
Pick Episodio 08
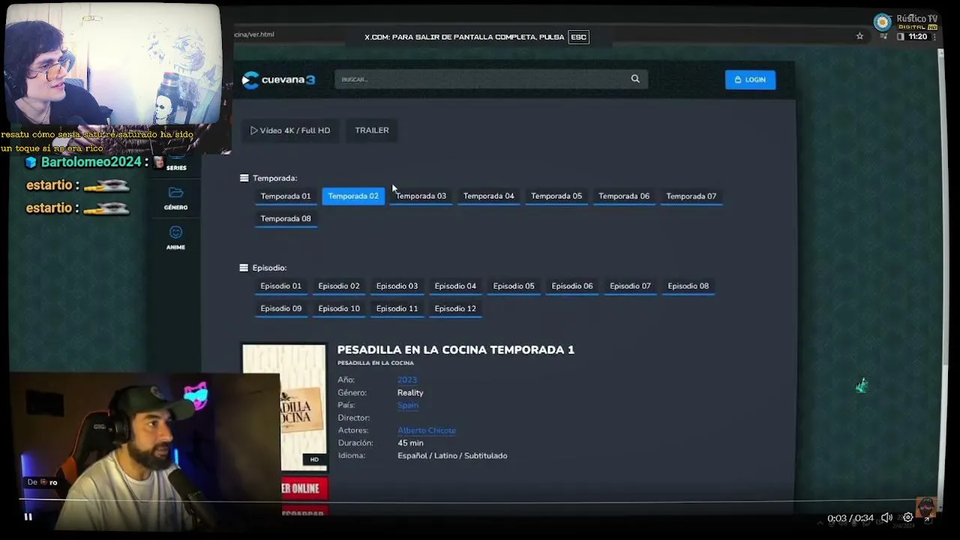[688, 286]
